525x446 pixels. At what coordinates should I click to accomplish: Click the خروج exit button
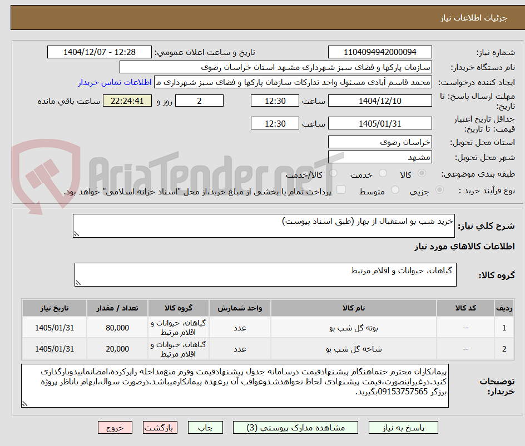(115, 428)
